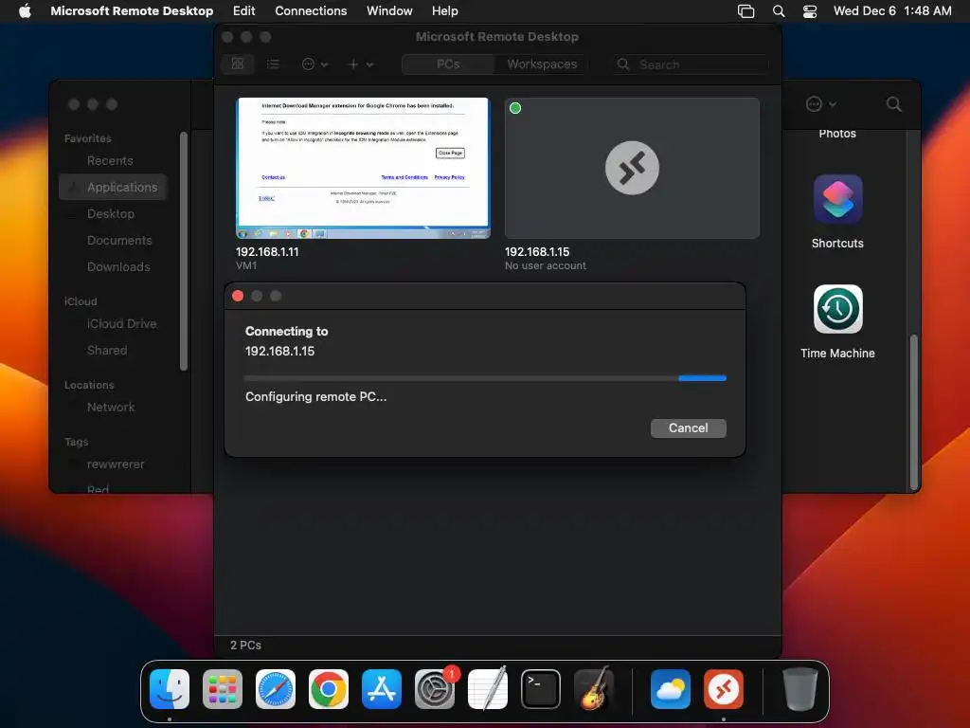Close the Connecting dialog with red button

[238, 296]
